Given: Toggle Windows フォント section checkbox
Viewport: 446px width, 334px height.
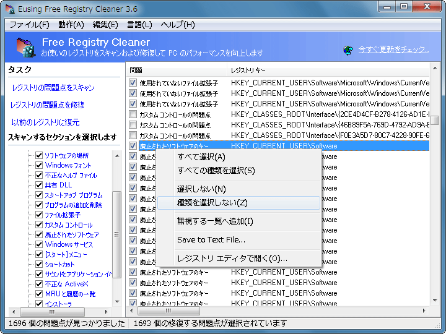Looking at the screenshot, I should (x=39, y=165).
